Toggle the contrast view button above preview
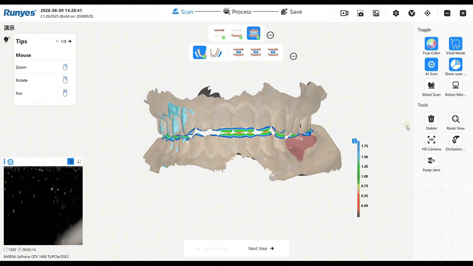473x266 pixels. click(x=71, y=161)
